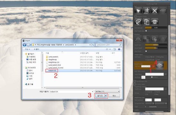Toggle the Use Target Value checkbox
The width and height of the screenshot is (176, 115).
click(x=146, y=31)
